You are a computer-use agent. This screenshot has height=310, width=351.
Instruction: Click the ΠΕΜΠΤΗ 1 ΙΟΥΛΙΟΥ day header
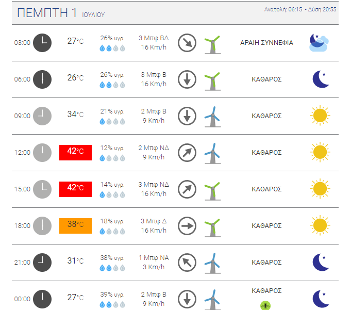(x=61, y=13)
